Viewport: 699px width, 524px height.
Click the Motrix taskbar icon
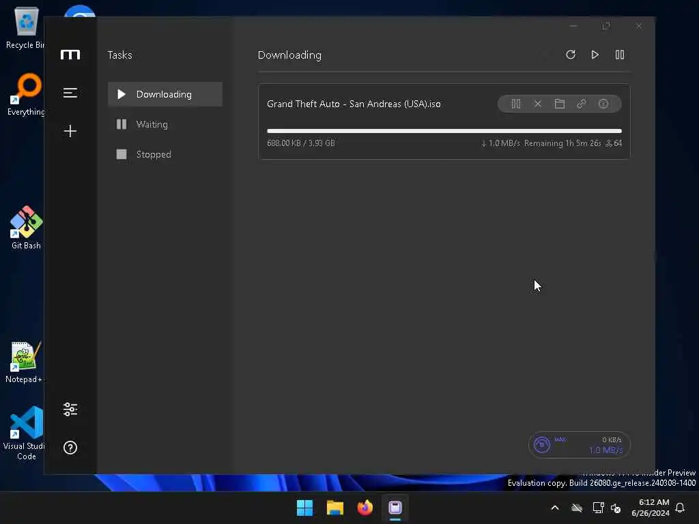[x=395, y=508]
